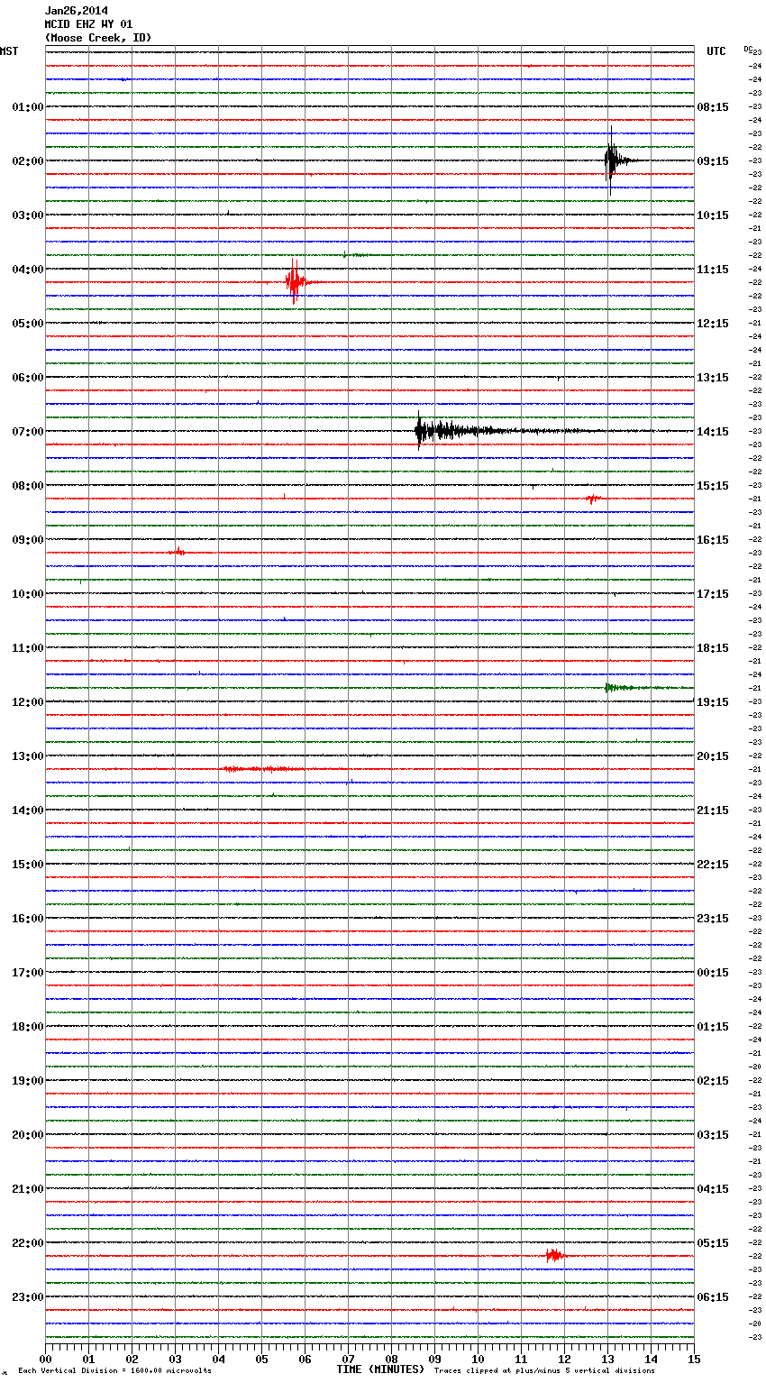Click the 15 tick on the minutes axis

tap(693, 1359)
